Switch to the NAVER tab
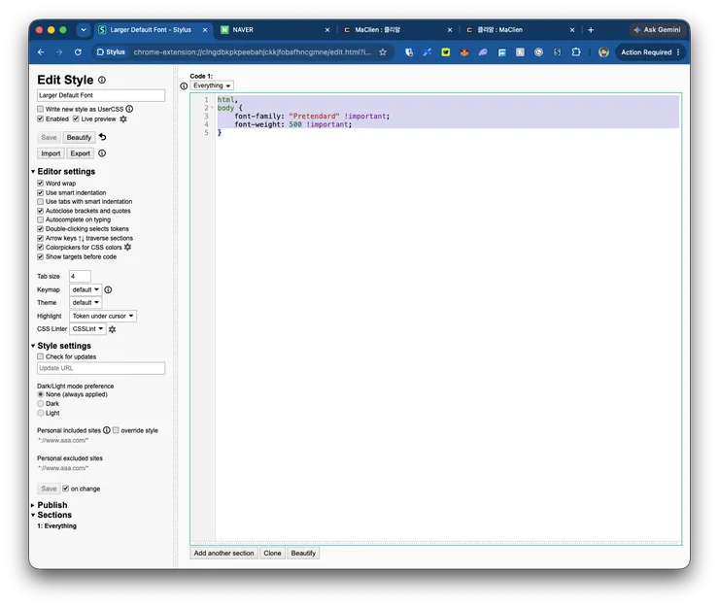 pyautogui.click(x=275, y=30)
